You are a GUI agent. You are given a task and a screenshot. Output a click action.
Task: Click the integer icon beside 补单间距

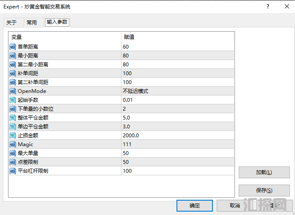pos(13,73)
